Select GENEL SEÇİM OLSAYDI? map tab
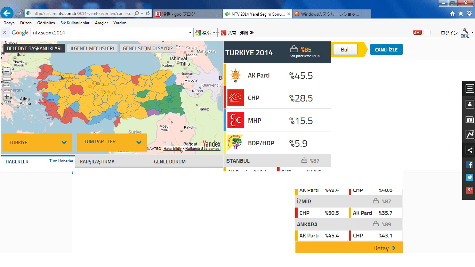This screenshot has width=475, height=267. (148, 48)
